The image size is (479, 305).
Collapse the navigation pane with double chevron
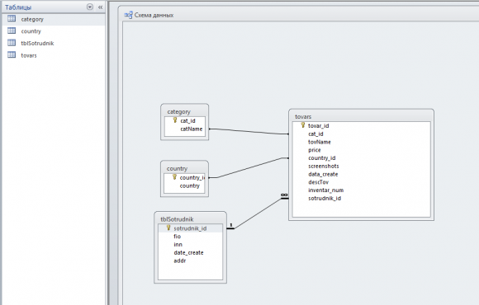[100, 7]
